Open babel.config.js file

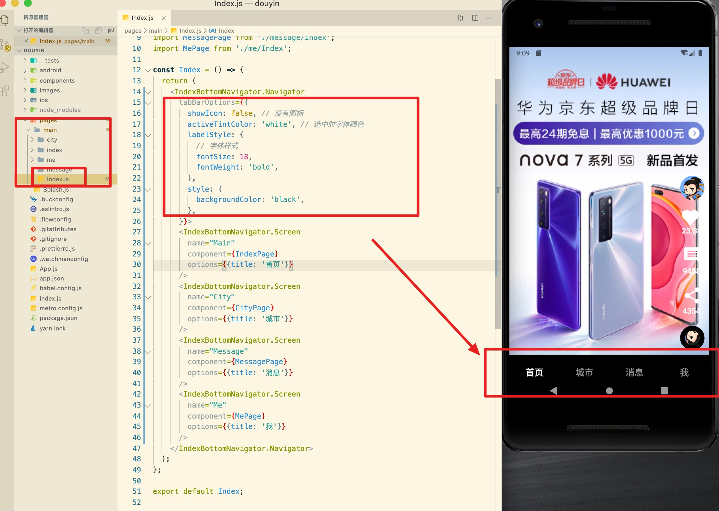coord(60,288)
